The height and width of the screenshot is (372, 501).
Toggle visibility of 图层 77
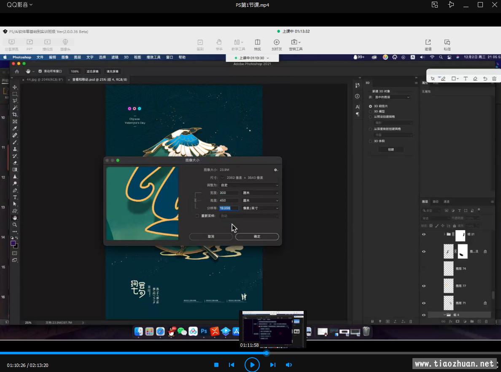424,286
